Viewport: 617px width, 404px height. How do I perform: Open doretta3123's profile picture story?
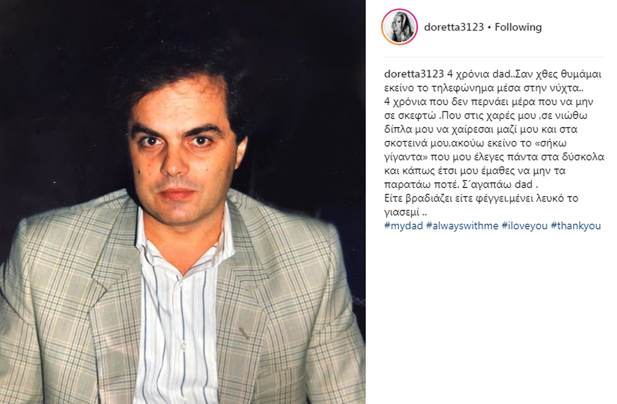[x=399, y=26]
